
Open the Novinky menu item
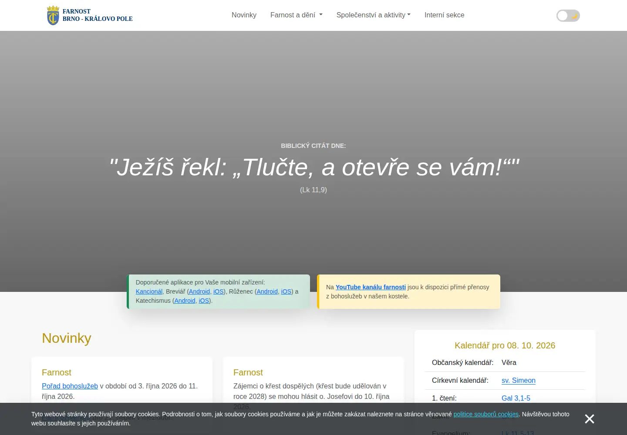(x=244, y=15)
